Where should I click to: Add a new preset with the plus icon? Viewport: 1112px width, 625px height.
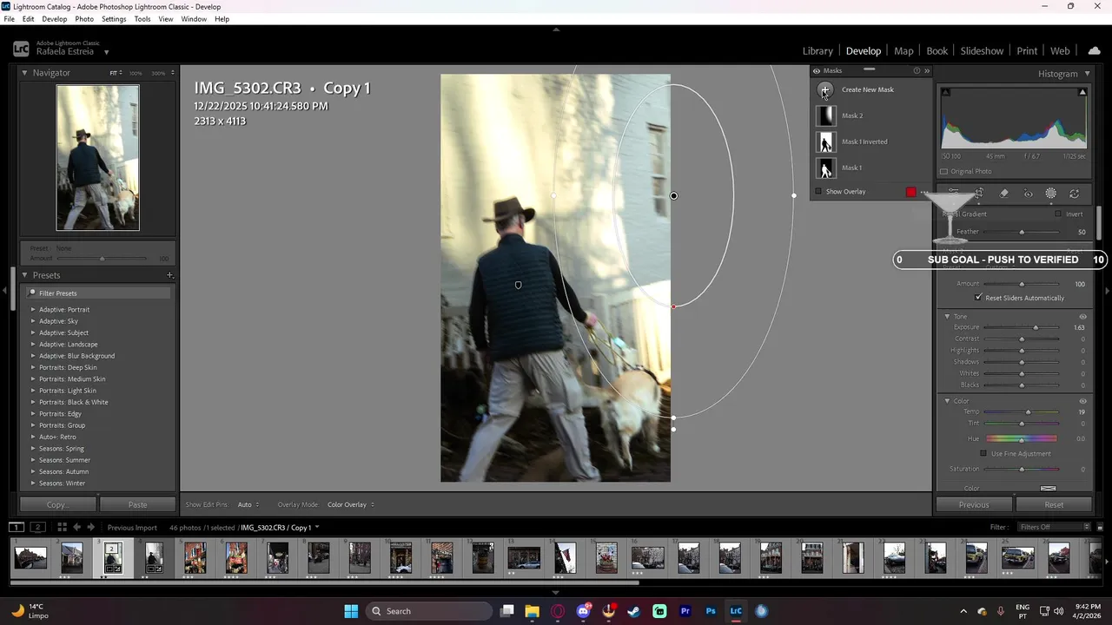pyautogui.click(x=170, y=275)
